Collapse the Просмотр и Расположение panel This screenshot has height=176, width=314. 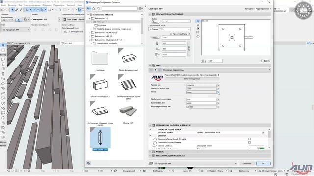coord(150,14)
